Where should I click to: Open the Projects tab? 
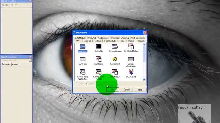pos(141,41)
